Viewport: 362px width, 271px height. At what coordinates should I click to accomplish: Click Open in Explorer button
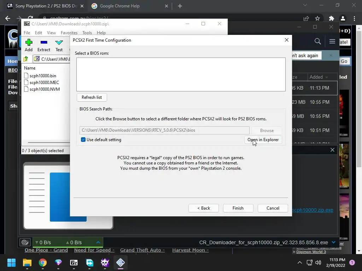(x=263, y=140)
